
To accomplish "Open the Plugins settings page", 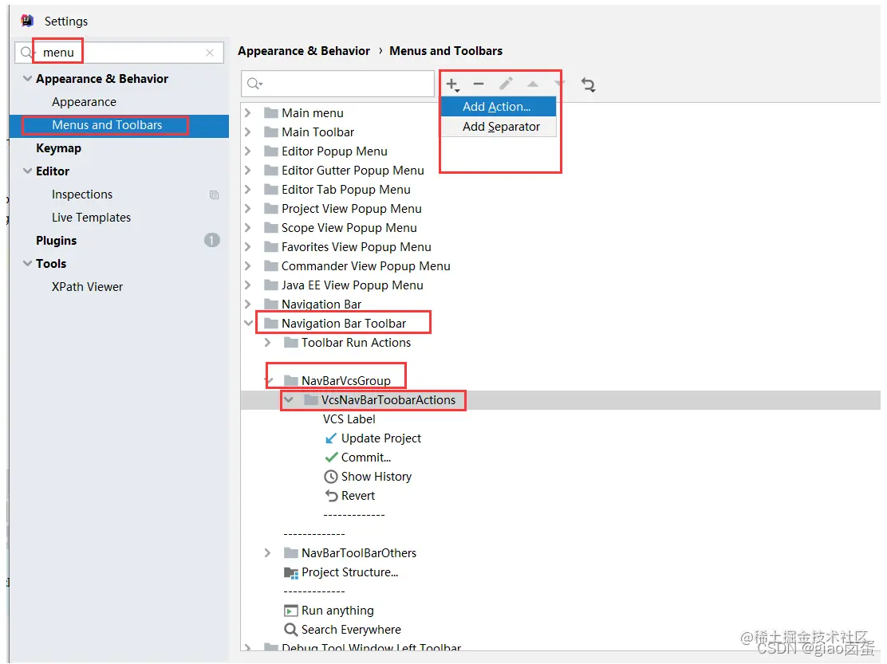I will coord(56,241).
